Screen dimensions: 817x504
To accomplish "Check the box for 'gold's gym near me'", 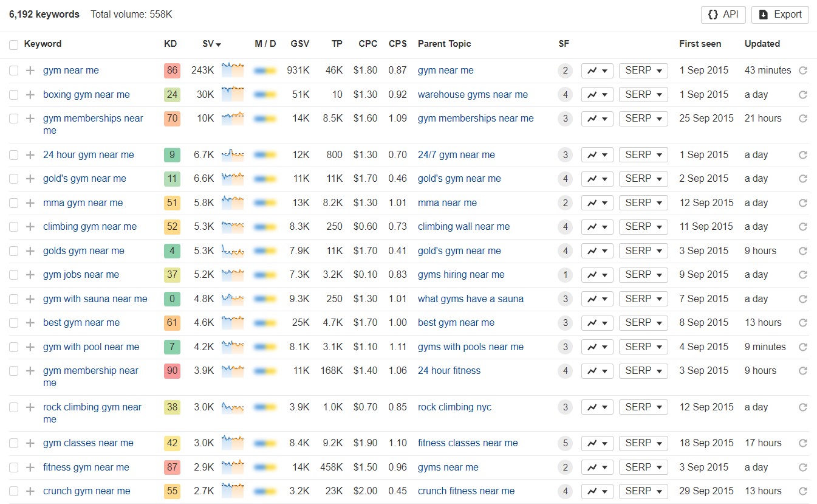I will tap(13, 179).
